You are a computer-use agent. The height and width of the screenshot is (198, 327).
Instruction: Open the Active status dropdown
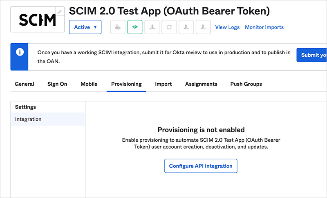pos(85,27)
